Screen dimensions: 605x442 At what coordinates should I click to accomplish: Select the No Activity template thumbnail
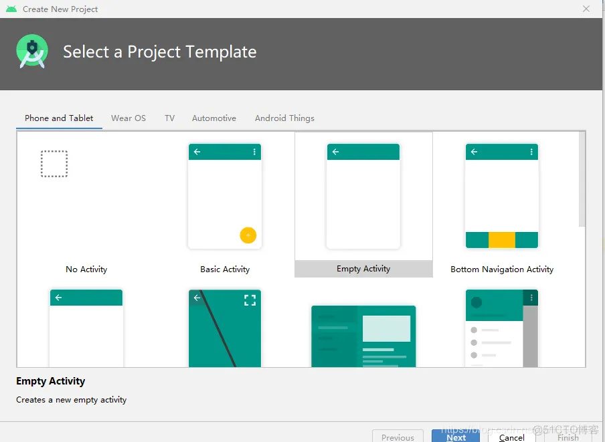(54, 164)
